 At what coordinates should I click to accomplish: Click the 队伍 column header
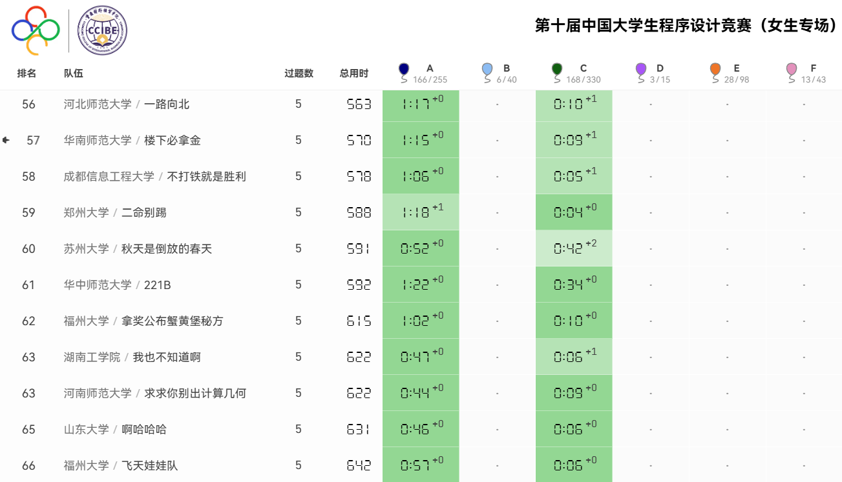74,74
